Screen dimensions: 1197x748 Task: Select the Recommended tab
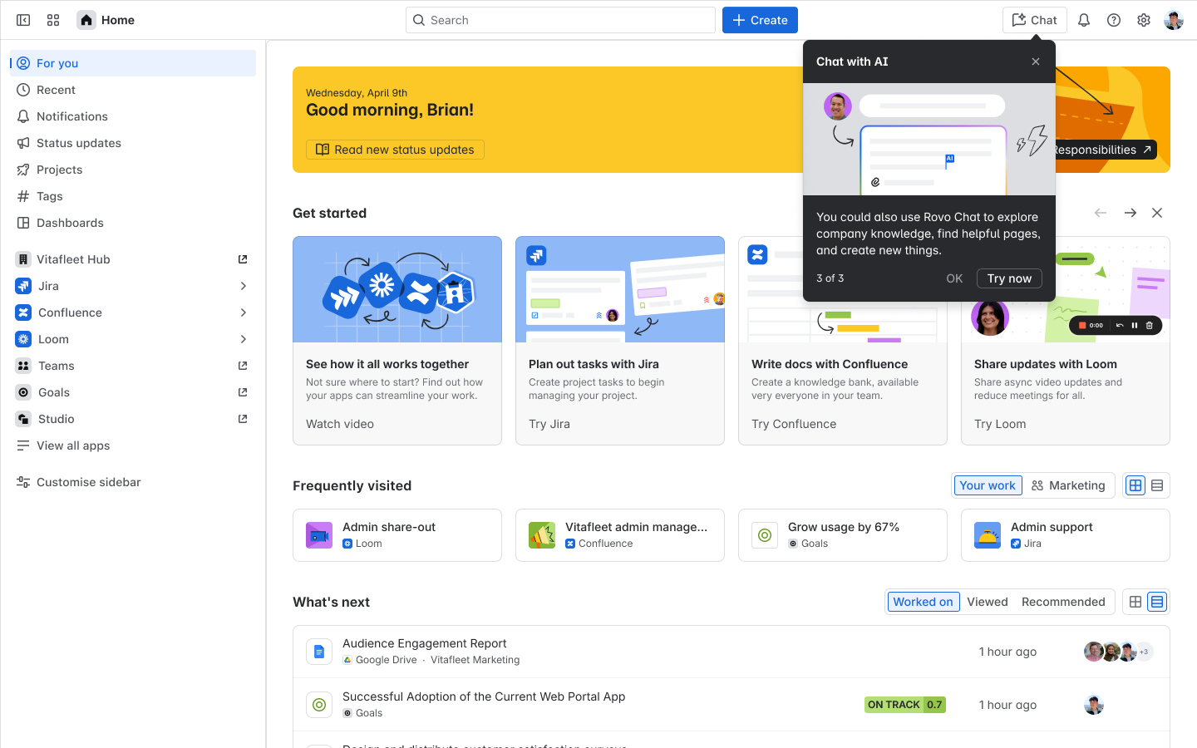pyautogui.click(x=1063, y=602)
